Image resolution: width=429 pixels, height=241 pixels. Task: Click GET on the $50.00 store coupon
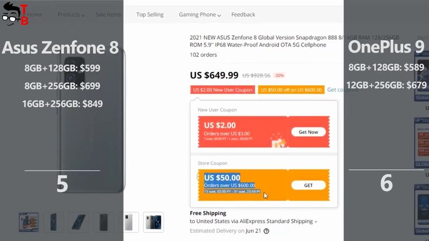(308, 185)
